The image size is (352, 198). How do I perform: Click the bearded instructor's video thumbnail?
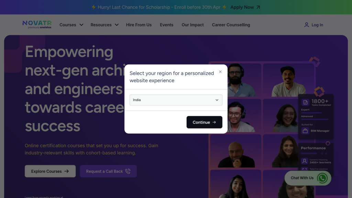pos(236,80)
